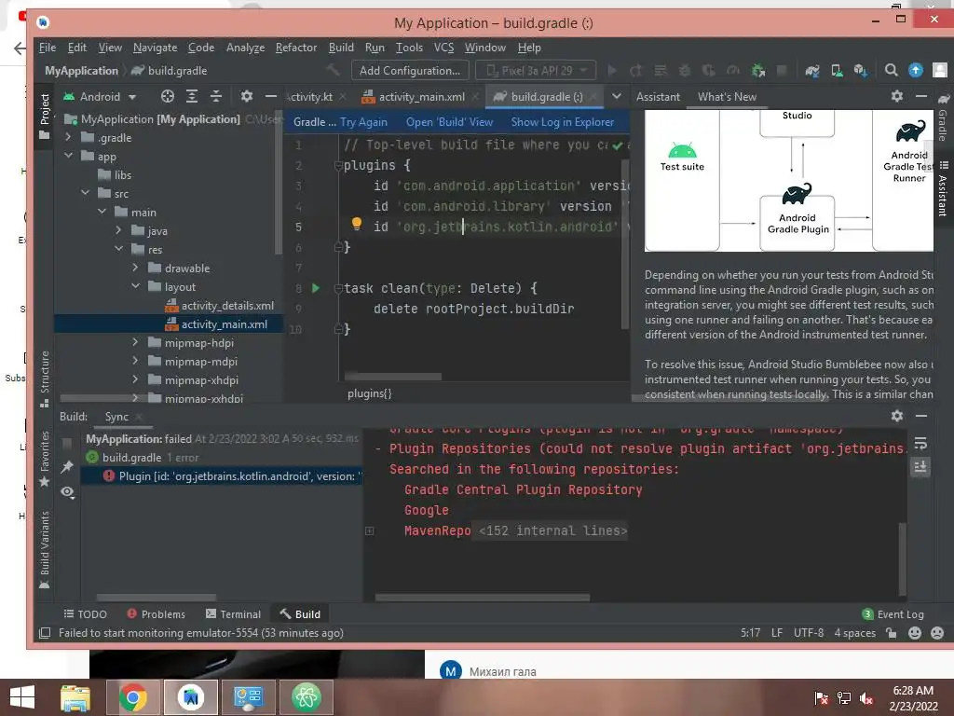The height and width of the screenshot is (716, 954).
Task: Hide the Project tool window
Action: pyautogui.click(x=271, y=96)
